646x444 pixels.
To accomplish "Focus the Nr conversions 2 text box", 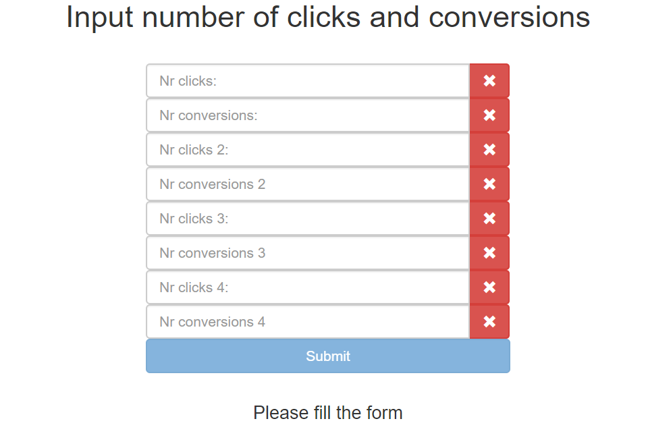I will click(x=308, y=184).
